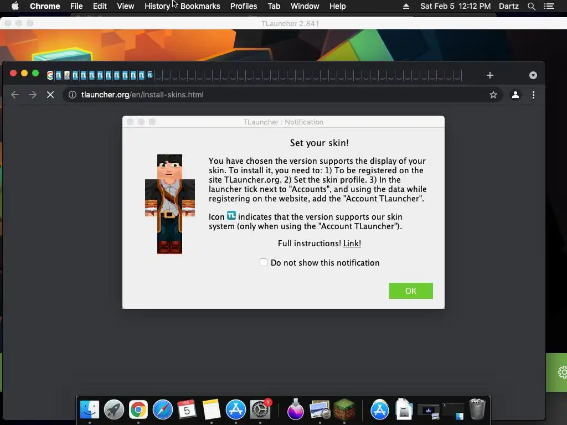Open Preview from the Dock
The width and height of the screenshot is (567, 425).
319,410
